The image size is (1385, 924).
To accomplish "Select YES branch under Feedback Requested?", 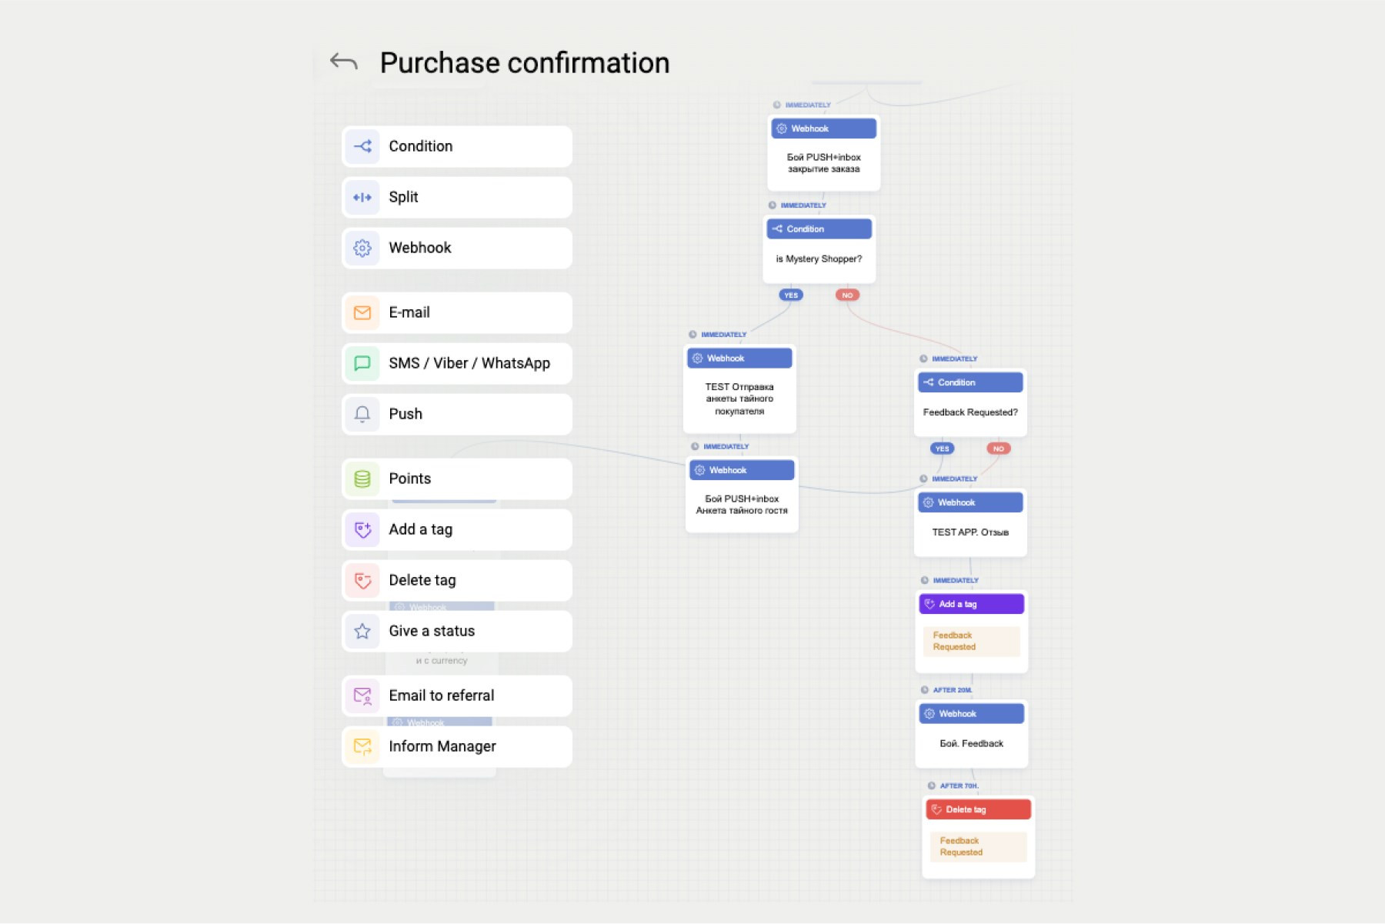I will tap(942, 449).
